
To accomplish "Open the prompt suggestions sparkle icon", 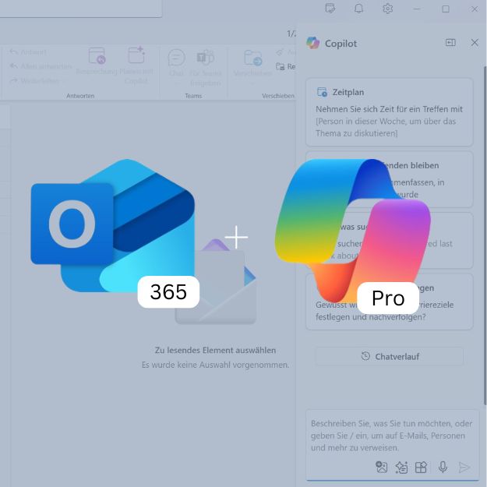I will 401,467.
